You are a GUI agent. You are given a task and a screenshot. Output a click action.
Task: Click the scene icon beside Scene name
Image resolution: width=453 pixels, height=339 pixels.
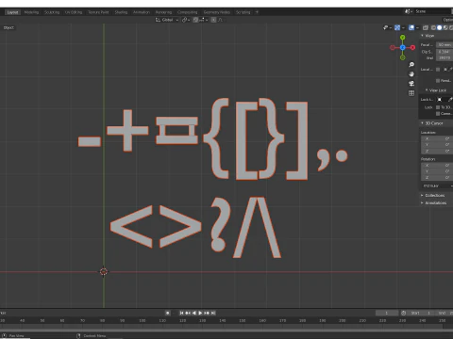[408, 11]
